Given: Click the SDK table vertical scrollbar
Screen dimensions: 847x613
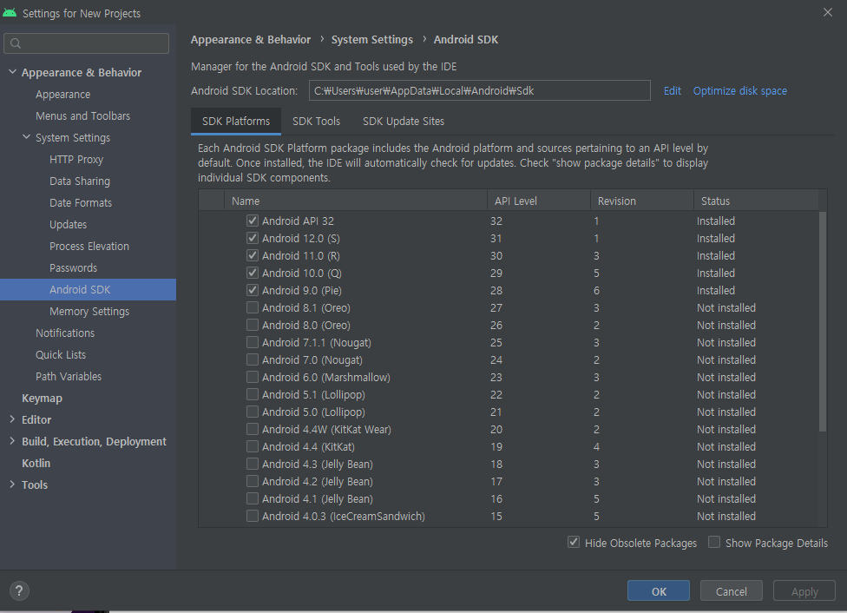Looking at the screenshot, I should (x=822, y=321).
